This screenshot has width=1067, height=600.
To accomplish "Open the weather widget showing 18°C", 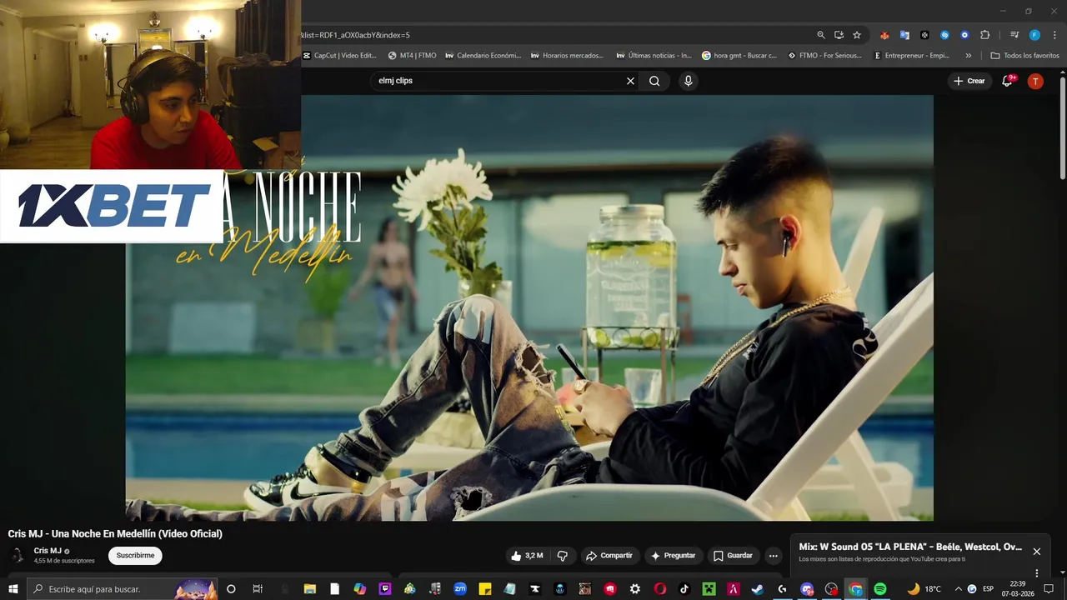I will point(924,589).
